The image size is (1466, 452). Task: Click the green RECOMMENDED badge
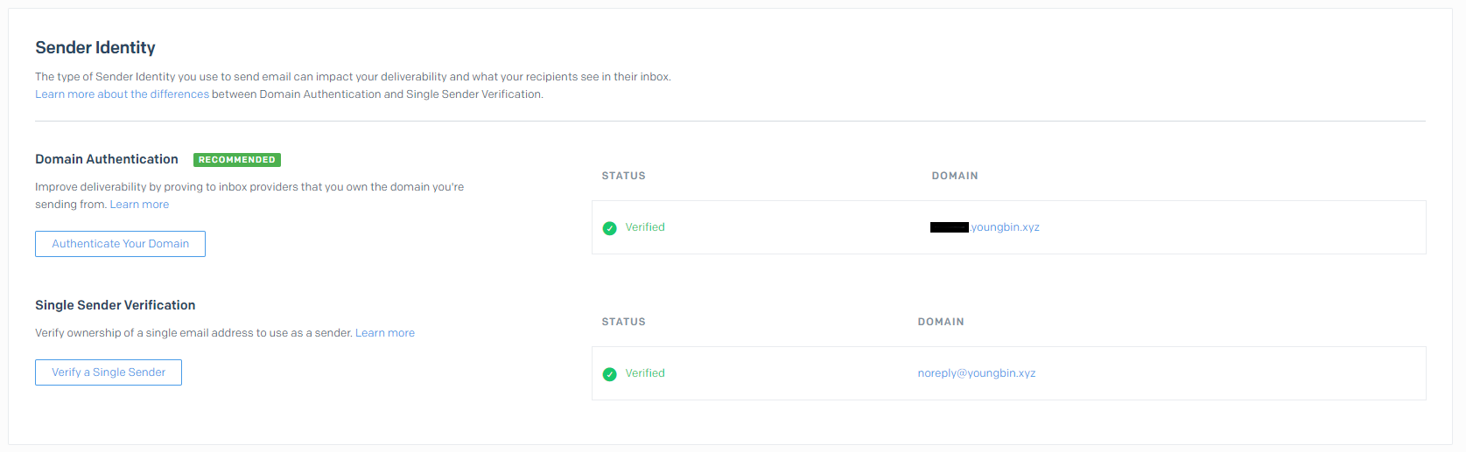tap(236, 160)
